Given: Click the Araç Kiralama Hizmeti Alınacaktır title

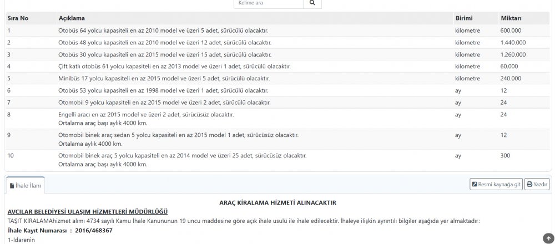Looking at the screenshot, I should (x=278, y=203).
